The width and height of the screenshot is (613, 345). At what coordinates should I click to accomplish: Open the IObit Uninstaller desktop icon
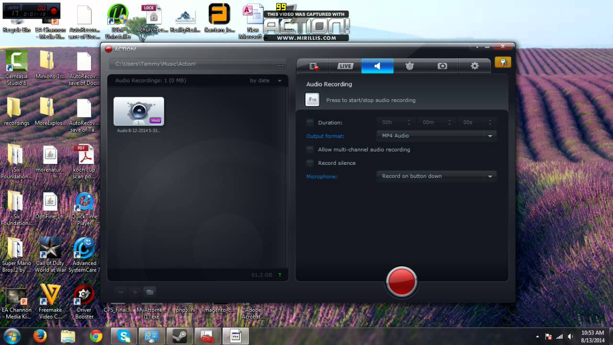coord(117,21)
